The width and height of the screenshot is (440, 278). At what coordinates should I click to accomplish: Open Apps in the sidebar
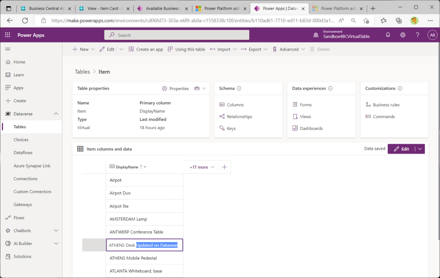(18, 88)
